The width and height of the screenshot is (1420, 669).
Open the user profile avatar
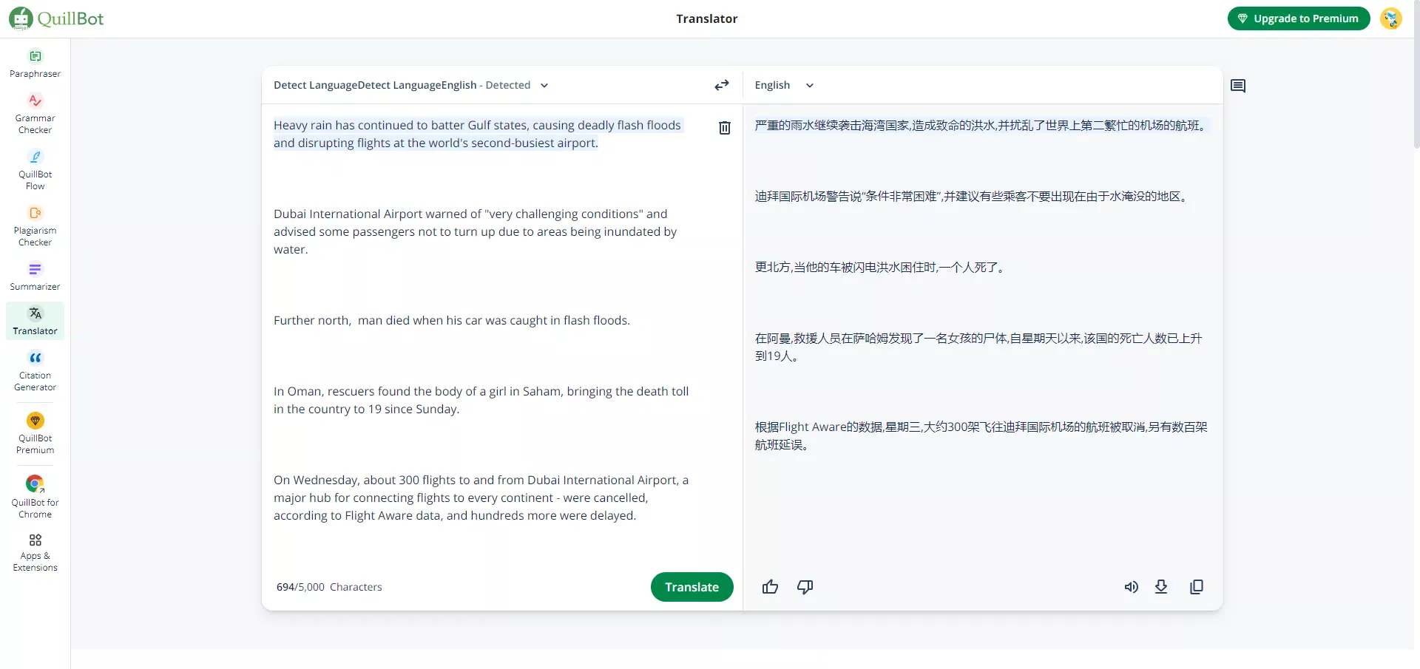point(1390,18)
